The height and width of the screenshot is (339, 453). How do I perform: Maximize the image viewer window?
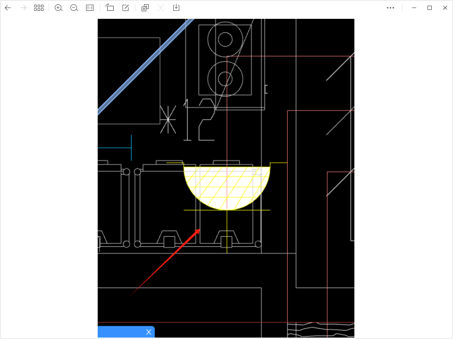coord(429,8)
